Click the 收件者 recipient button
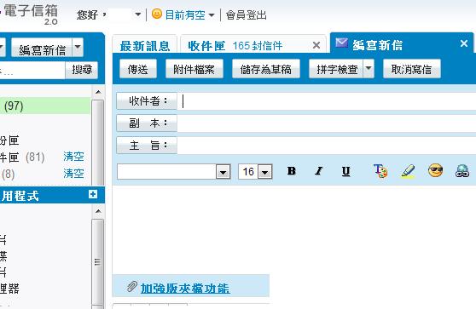This screenshot has width=476, height=309. [x=147, y=101]
